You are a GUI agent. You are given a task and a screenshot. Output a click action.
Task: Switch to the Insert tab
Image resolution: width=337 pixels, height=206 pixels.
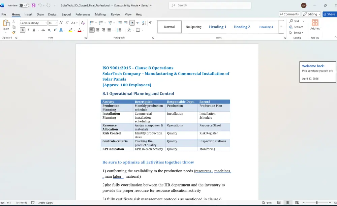(x=28, y=14)
